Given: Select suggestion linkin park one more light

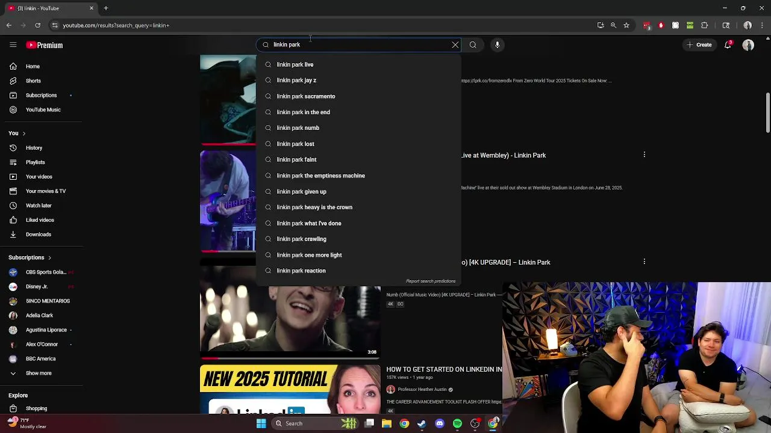Looking at the screenshot, I should 358,255.
